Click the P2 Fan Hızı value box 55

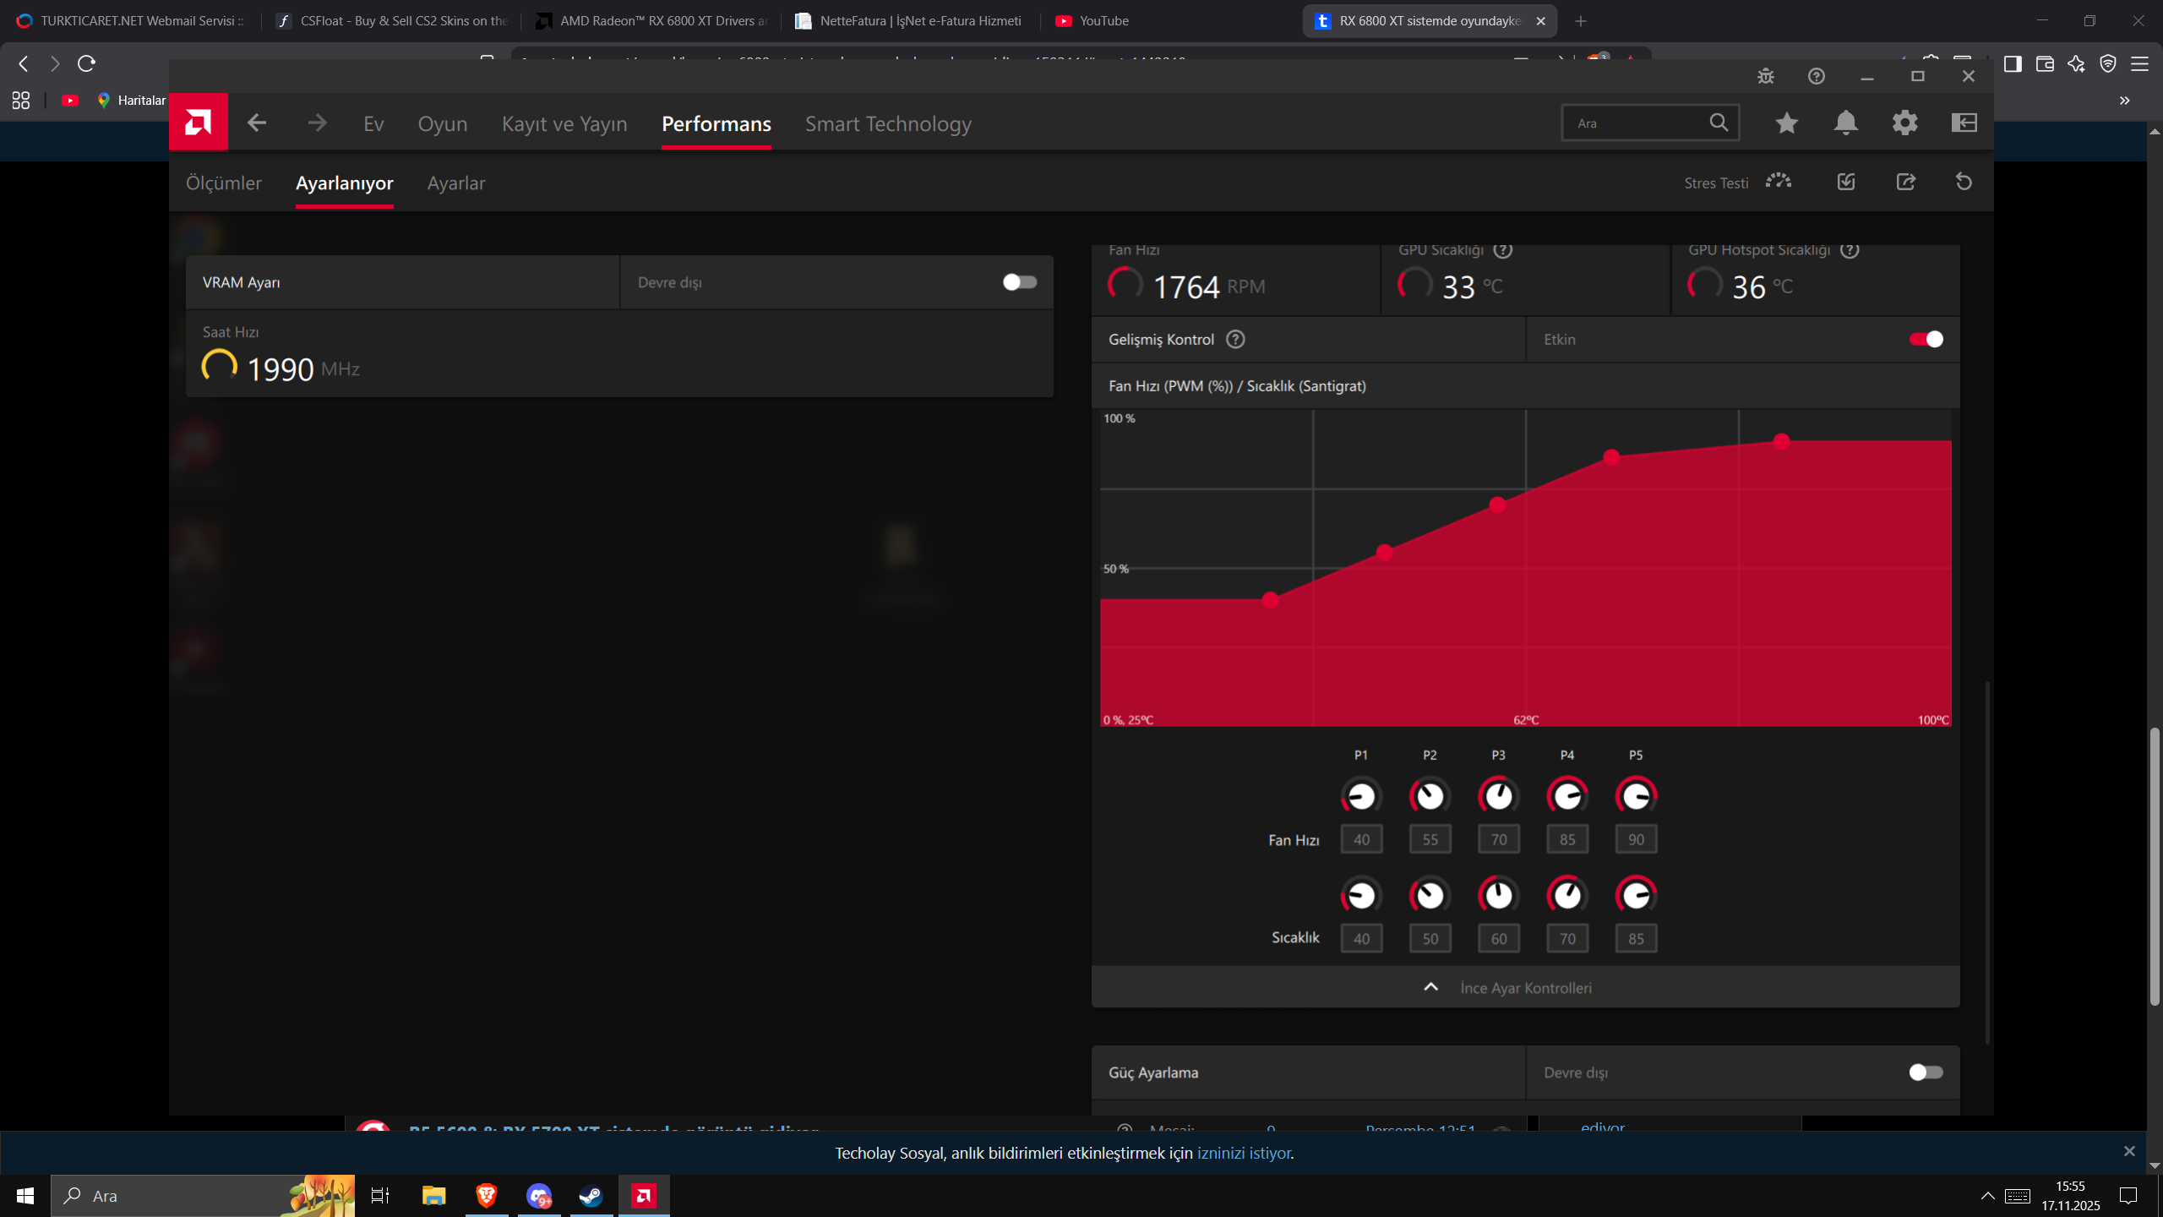coord(1430,839)
